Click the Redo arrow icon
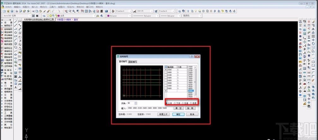Screen dimensions: 318x140 [59, 11]
